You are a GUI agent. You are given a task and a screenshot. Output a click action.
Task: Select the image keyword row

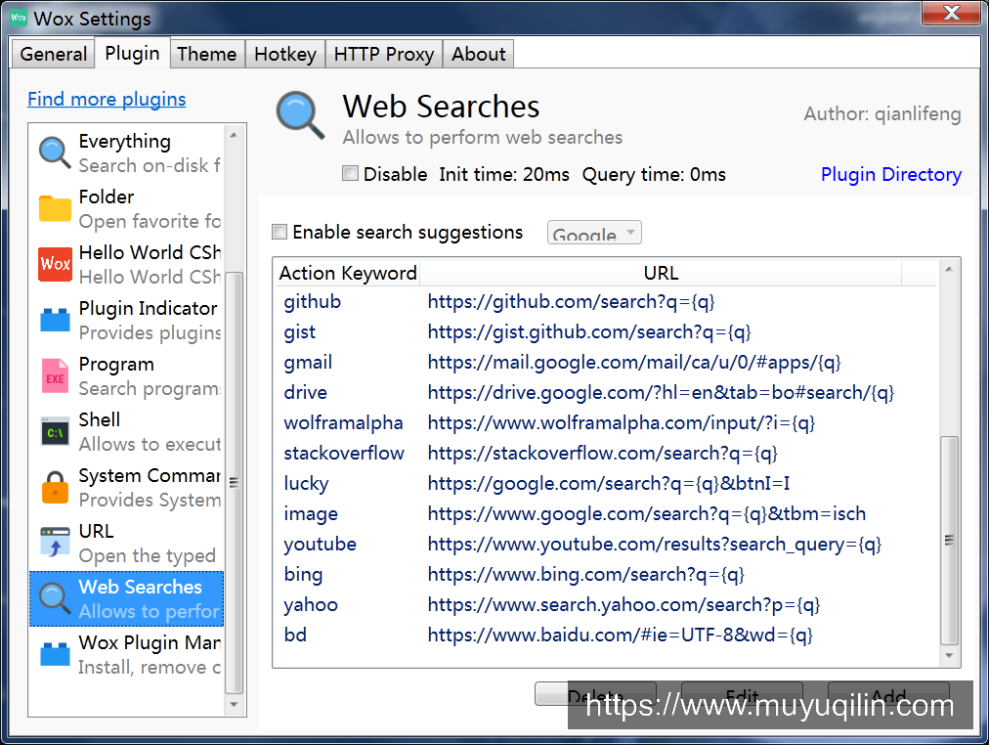(606, 513)
